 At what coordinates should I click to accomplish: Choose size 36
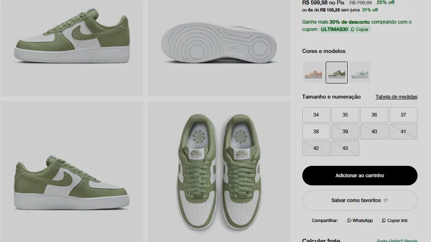pos(374,115)
